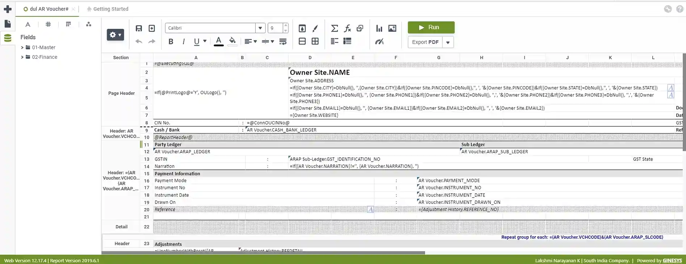Screen dimensions: 686x264
Task: Click the add new page icon
Action: pyautogui.click(x=152, y=28)
